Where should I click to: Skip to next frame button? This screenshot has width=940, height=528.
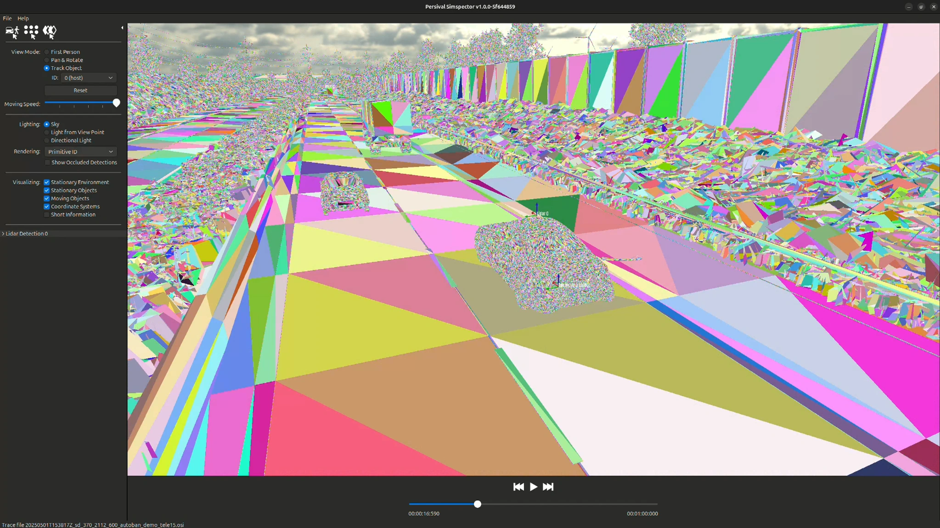[x=548, y=487]
